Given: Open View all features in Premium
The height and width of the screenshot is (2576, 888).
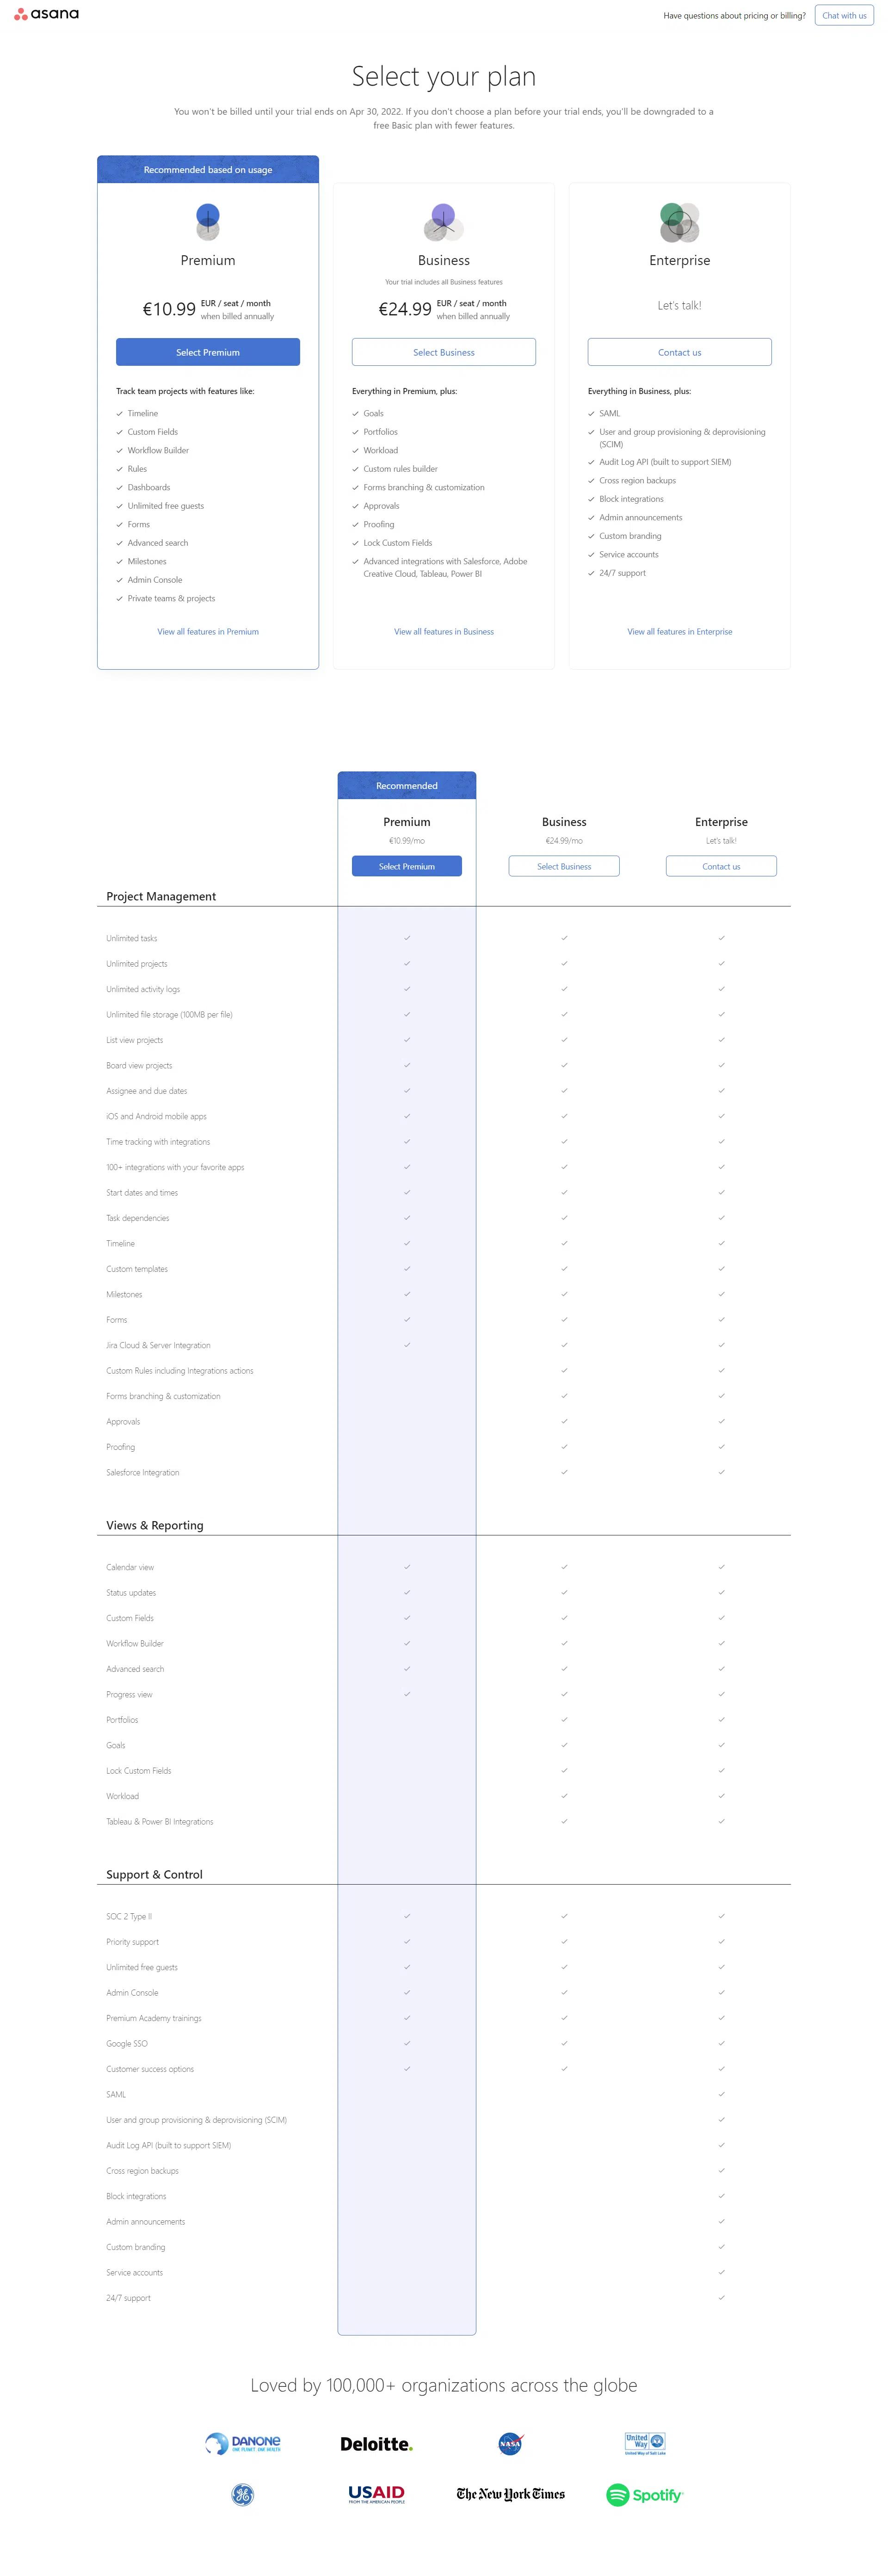Looking at the screenshot, I should click(x=208, y=631).
